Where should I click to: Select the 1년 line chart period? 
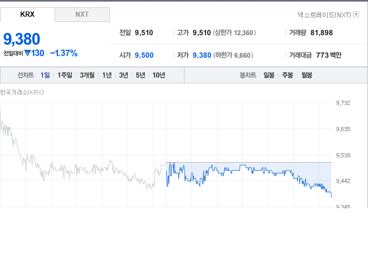coord(107,75)
